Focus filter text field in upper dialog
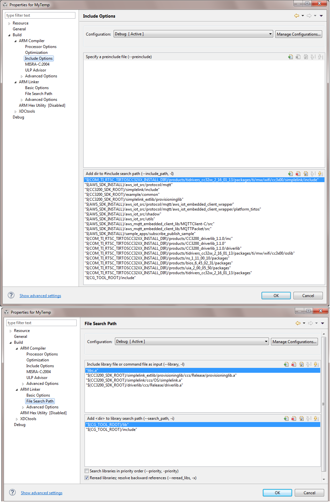This screenshot has width=331, height=504. 40,15
